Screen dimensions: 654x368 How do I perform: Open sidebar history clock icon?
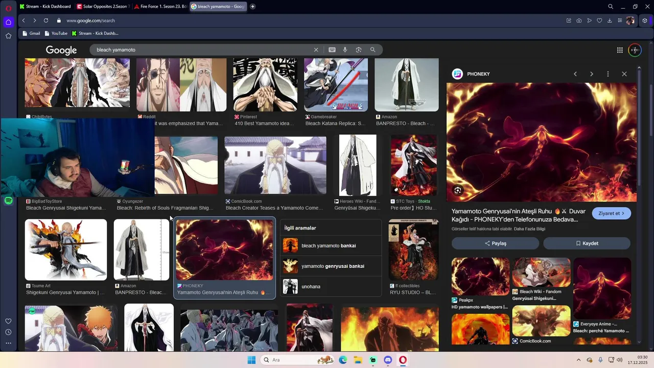[x=8, y=332]
